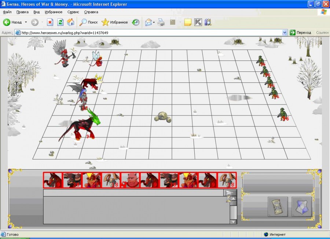This screenshot has height=239, width=330.
Task: Select last horned demon portrait showing 18
Action: [x=227, y=180]
